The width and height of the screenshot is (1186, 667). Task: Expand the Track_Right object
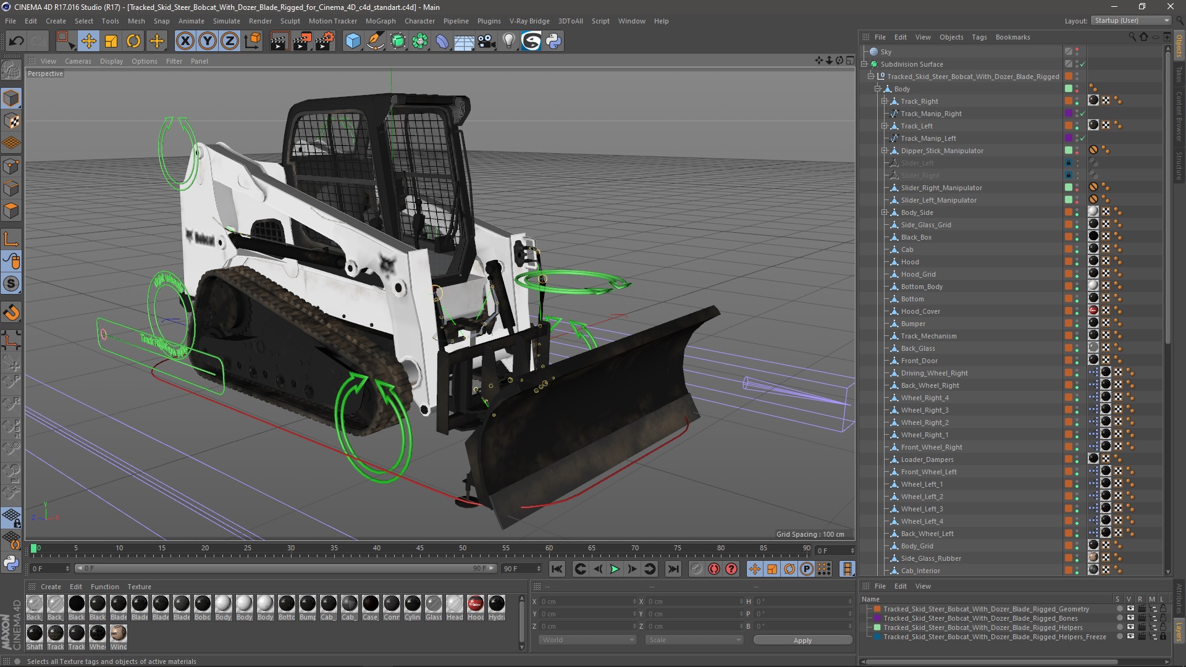pyautogui.click(x=885, y=101)
